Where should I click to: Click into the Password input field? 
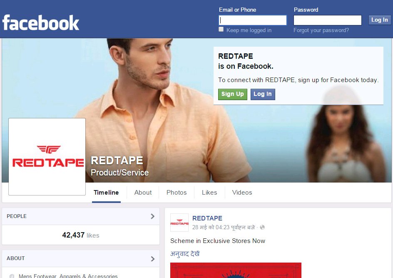327,20
